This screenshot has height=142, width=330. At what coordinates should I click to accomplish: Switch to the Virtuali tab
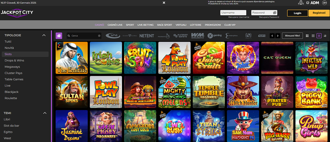tap(181, 25)
